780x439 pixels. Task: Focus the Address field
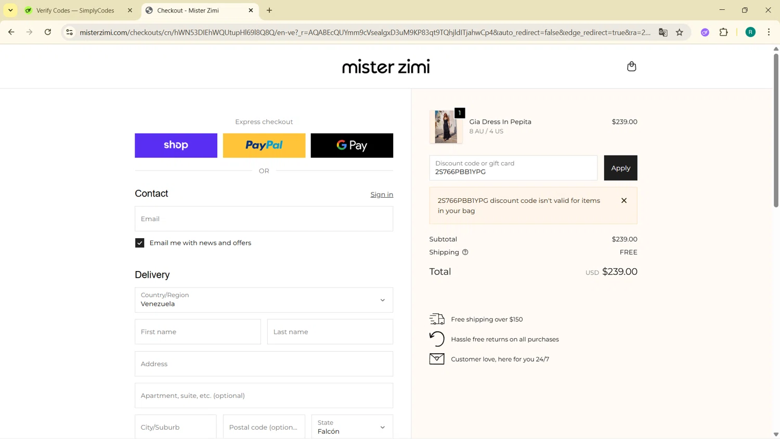point(264,364)
